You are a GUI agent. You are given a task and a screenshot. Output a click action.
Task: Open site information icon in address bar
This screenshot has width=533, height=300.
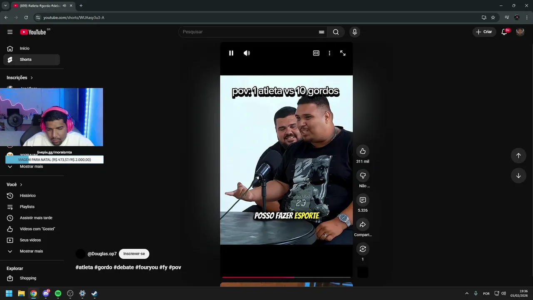click(x=37, y=17)
